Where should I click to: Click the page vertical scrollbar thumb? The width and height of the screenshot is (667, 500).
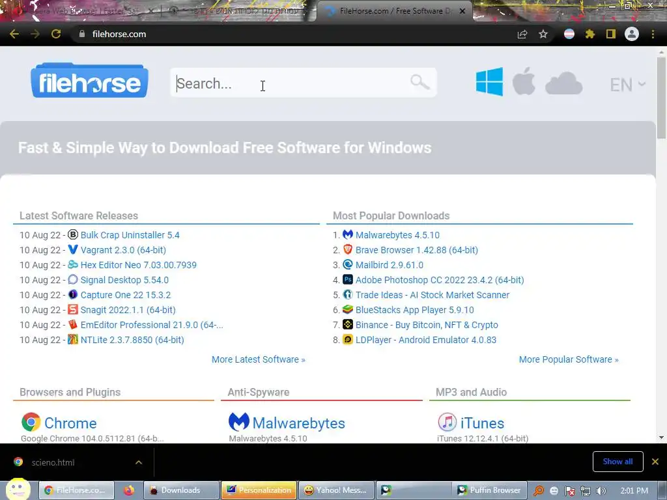tap(661, 98)
